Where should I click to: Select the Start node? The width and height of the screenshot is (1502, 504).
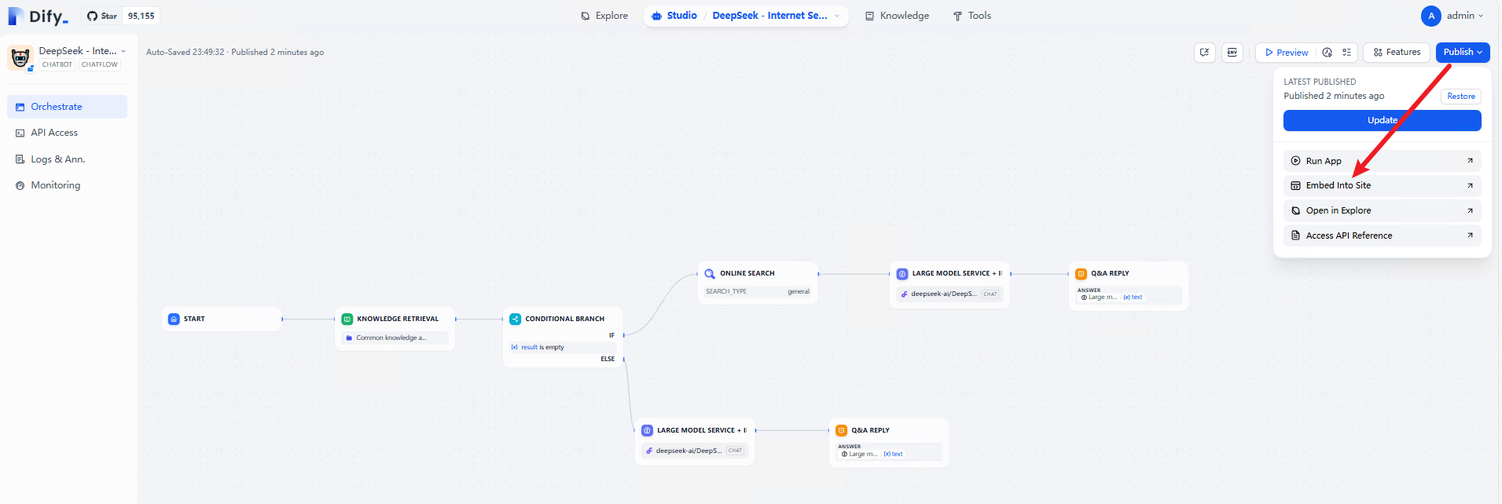(x=222, y=319)
